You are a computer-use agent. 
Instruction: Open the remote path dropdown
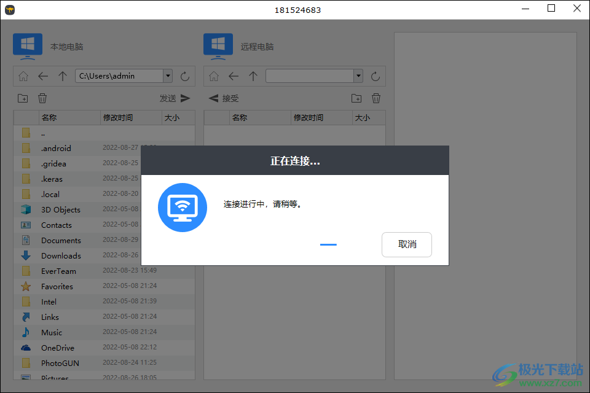[x=358, y=76]
